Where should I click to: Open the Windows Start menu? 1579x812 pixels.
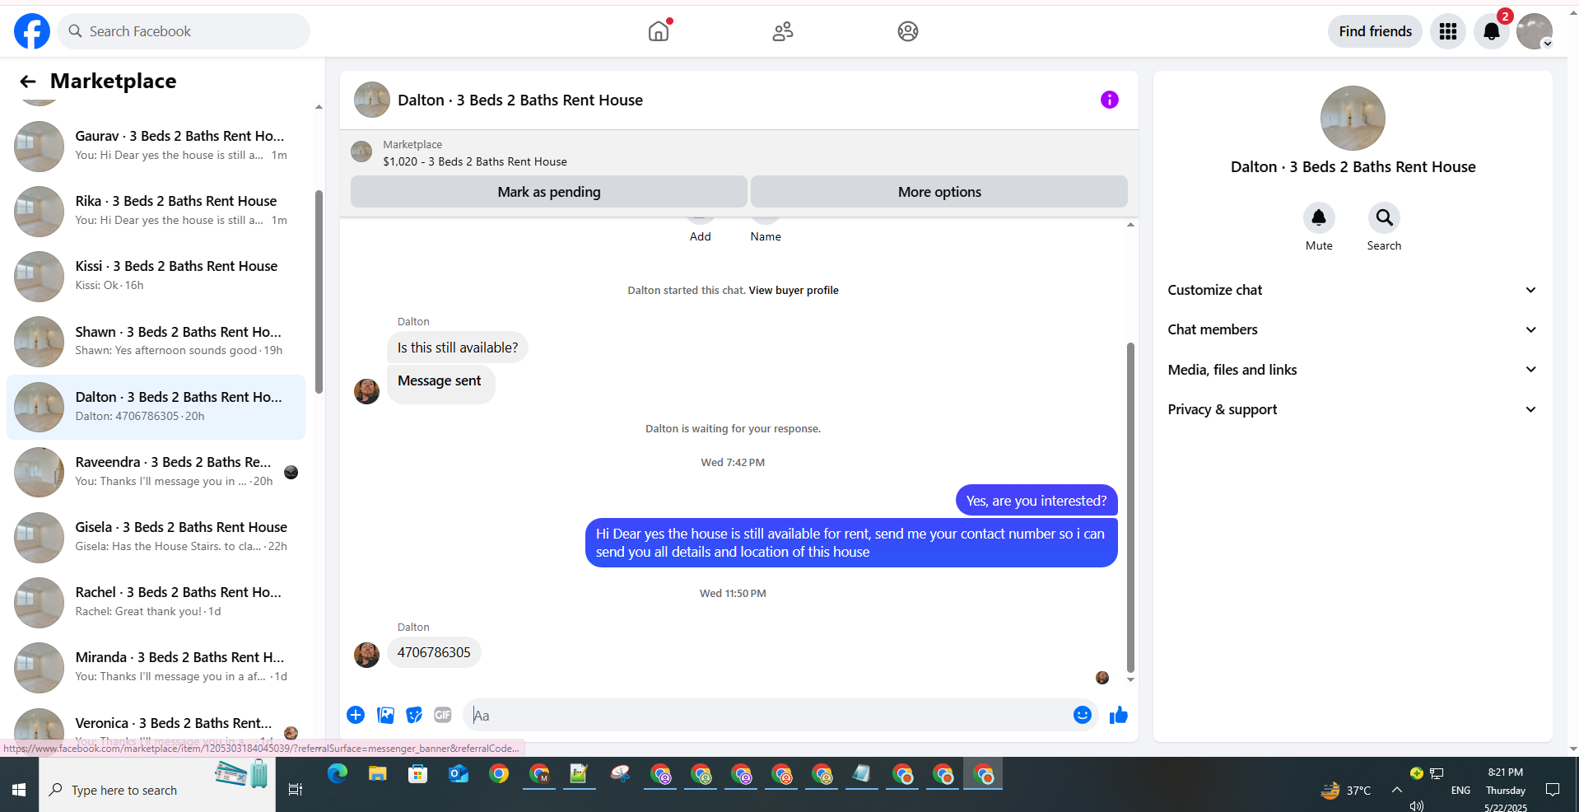19,790
